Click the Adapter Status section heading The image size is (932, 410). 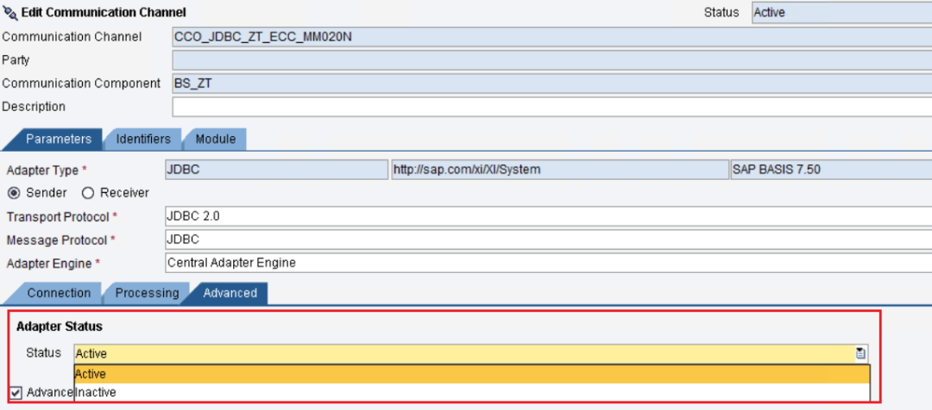(60, 326)
